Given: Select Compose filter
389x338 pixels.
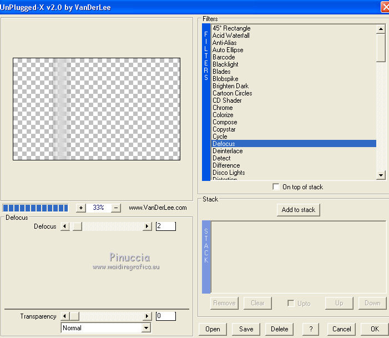Looking at the screenshot, I should tap(294, 122).
